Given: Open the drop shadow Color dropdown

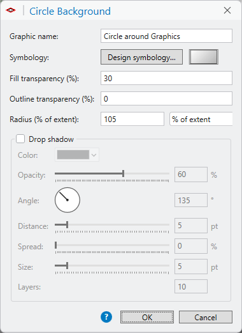Looking at the screenshot, I should coord(77,155).
